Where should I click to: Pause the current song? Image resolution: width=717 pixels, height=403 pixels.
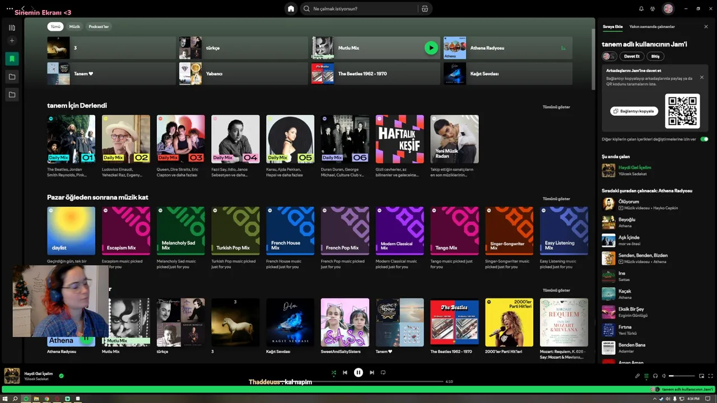point(358,372)
